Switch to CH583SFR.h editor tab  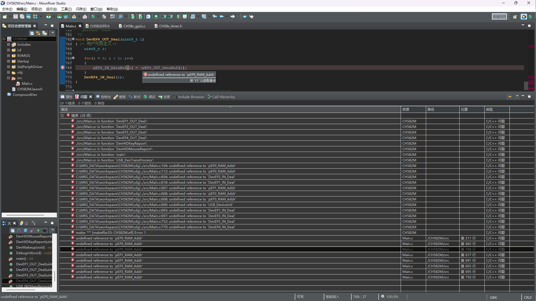pos(98,26)
